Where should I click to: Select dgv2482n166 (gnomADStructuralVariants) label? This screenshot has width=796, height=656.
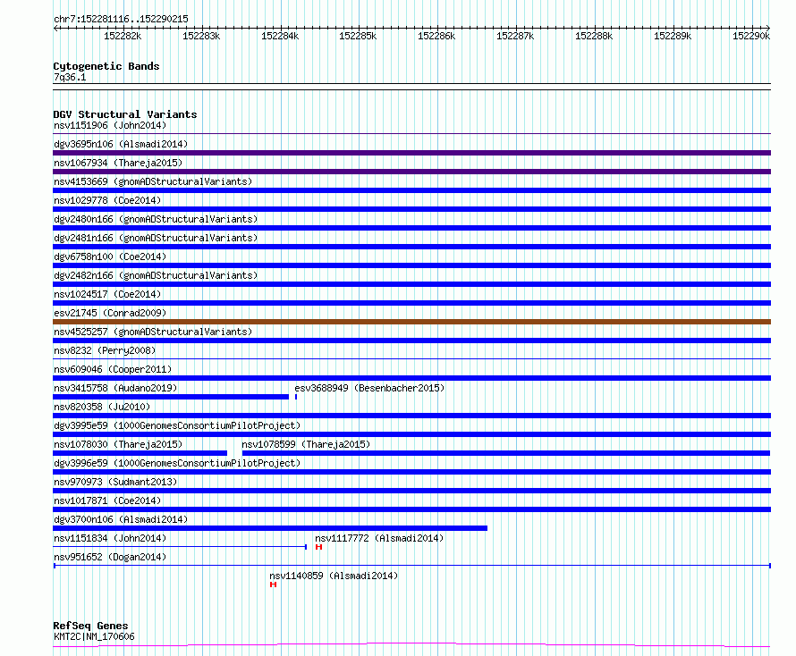[156, 275]
